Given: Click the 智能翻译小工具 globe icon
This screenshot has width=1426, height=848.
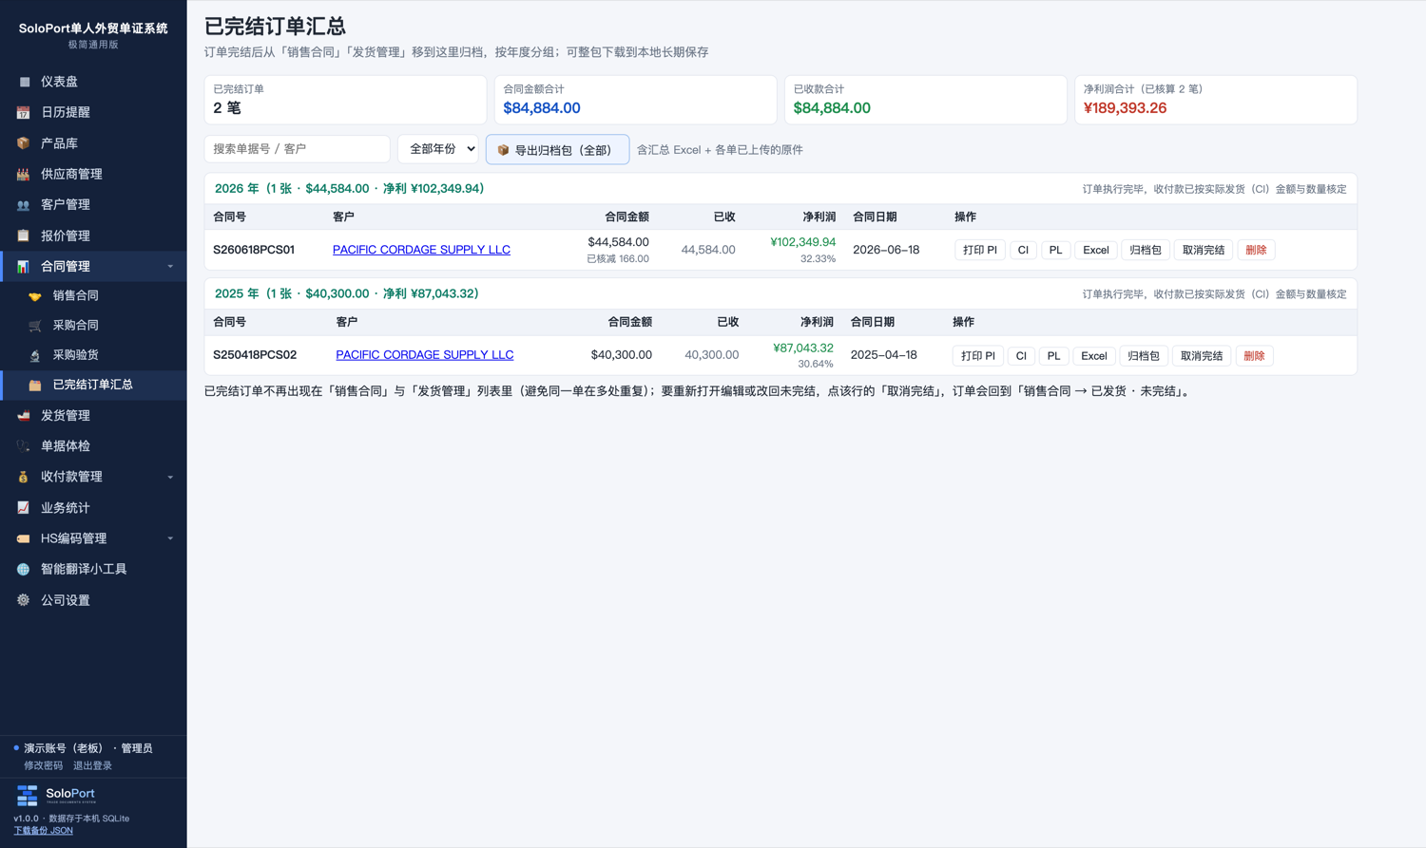Looking at the screenshot, I should pos(24,569).
